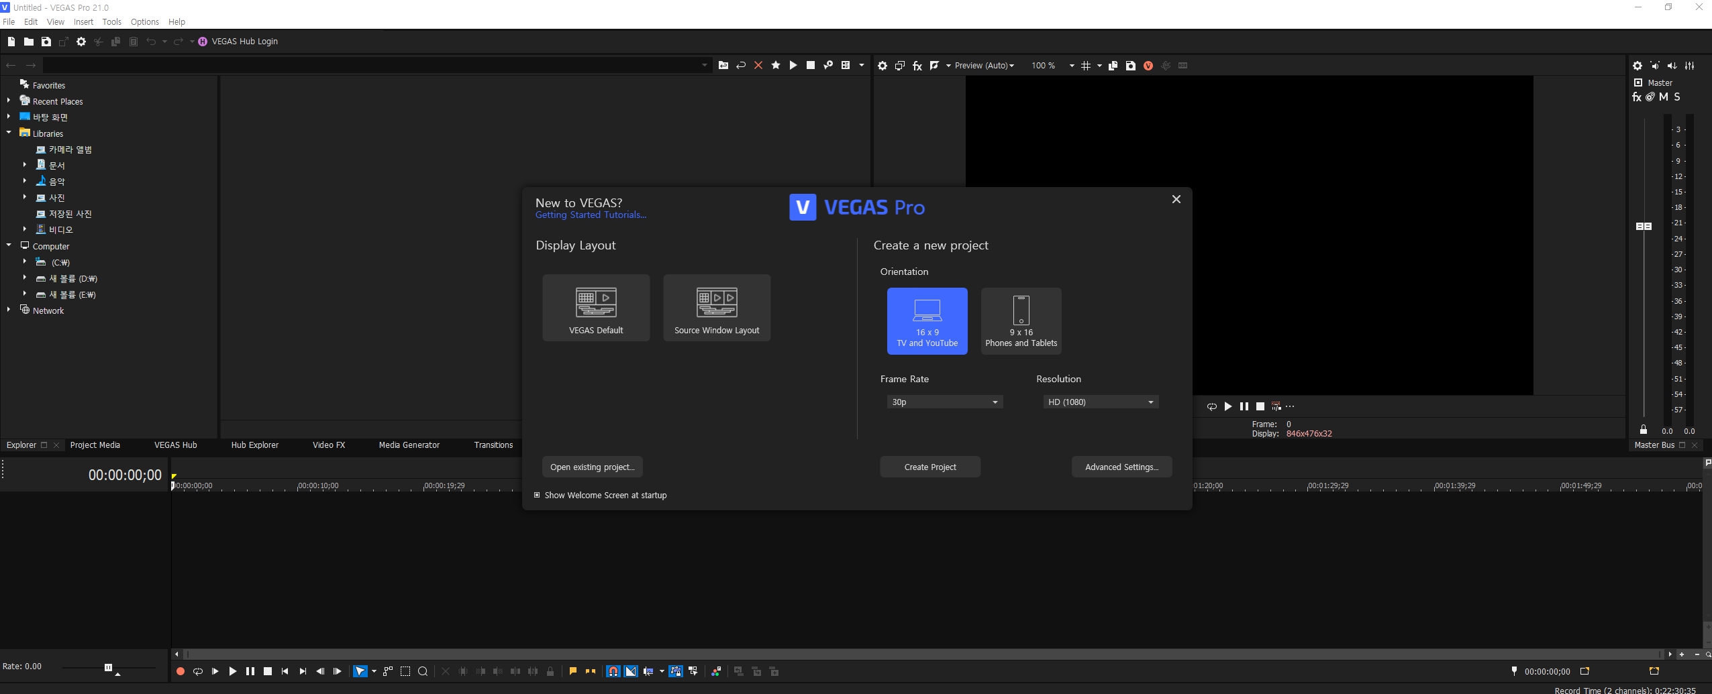The width and height of the screenshot is (1712, 694).
Task: Open Master Bus audio properties gear icon
Action: point(1638,66)
